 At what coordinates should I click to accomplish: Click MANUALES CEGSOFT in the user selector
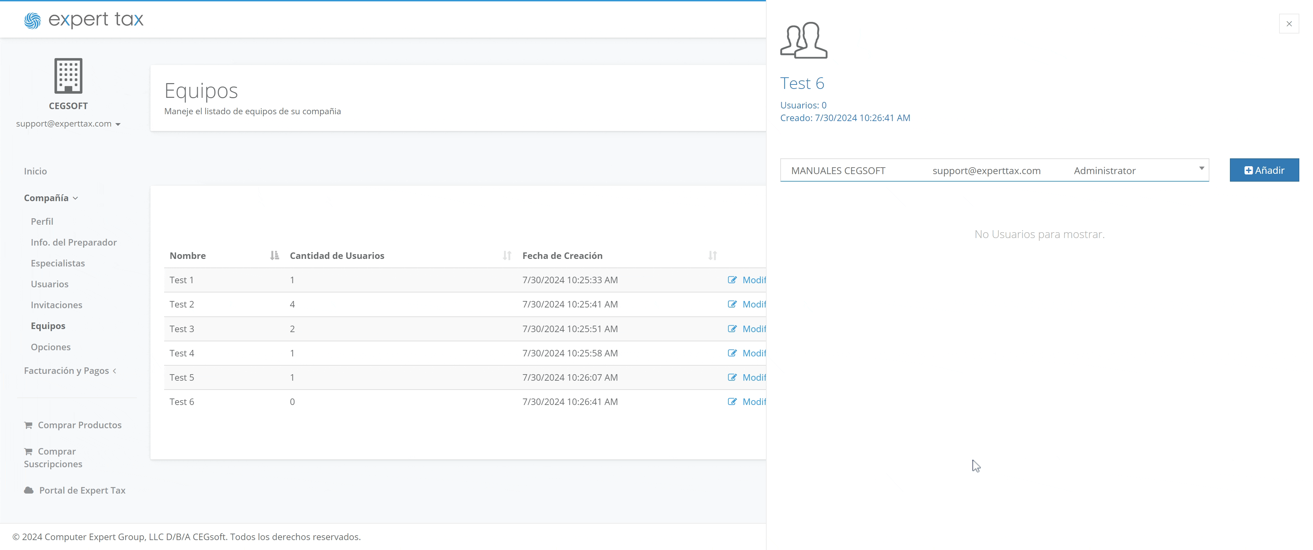tap(838, 171)
